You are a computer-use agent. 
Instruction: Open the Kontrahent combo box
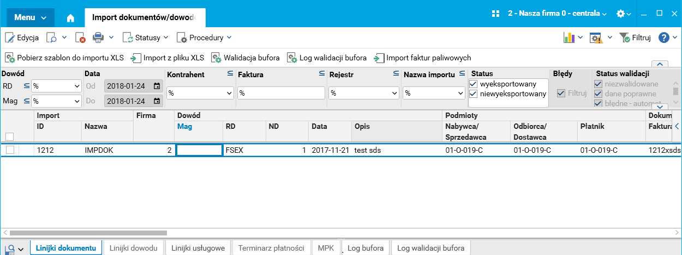pyautogui.click(x=200, y=93)
